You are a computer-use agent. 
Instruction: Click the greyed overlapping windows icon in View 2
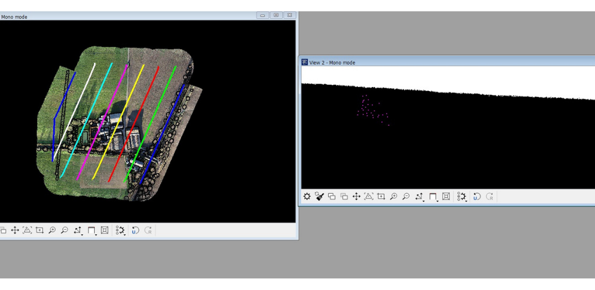coord(344,197)
